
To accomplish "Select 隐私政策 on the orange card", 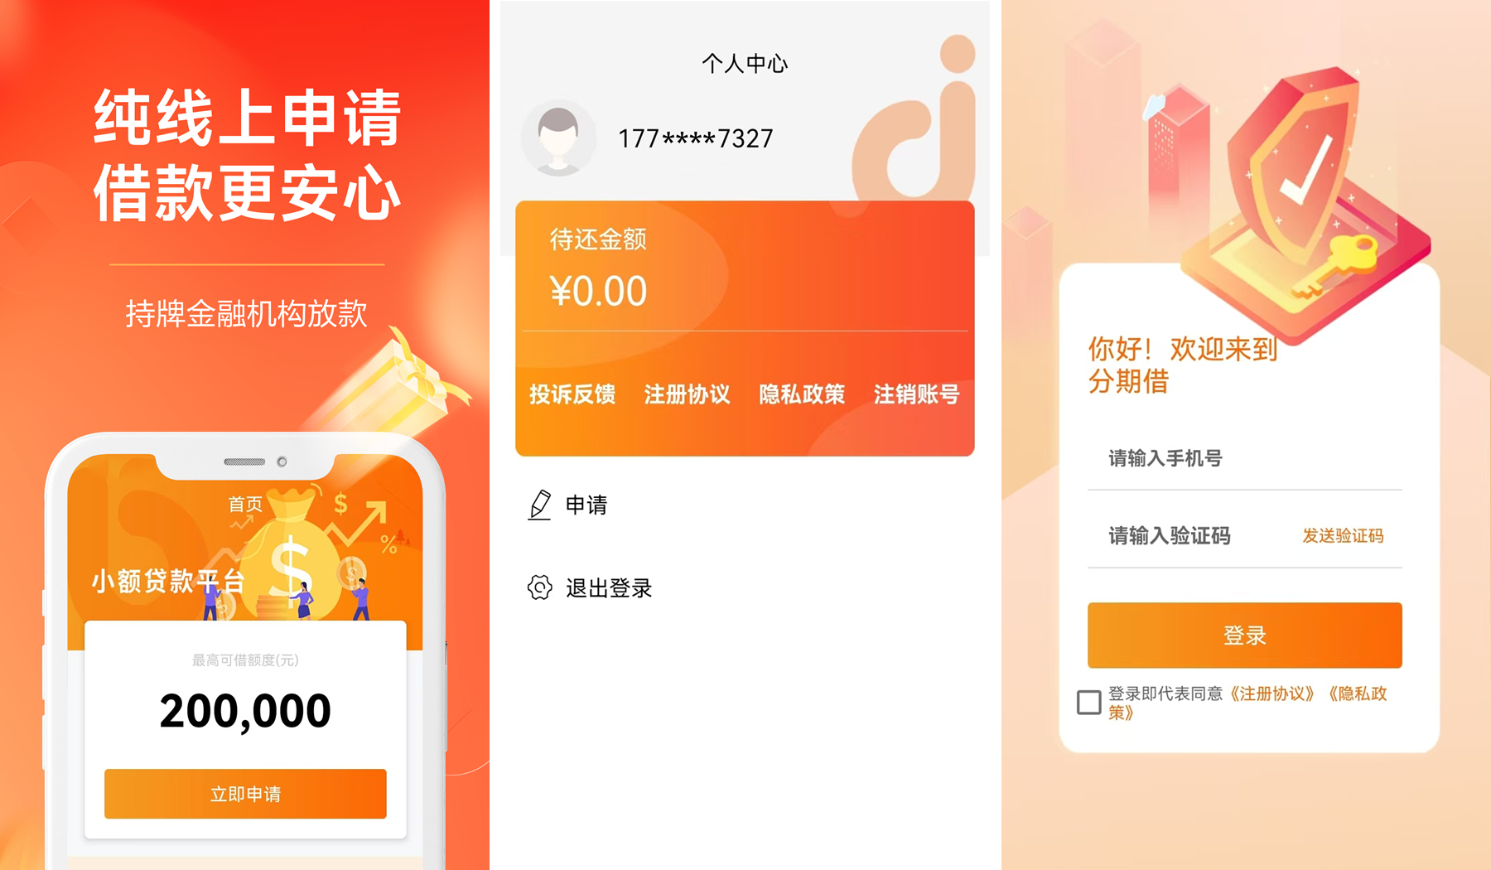I will [802, 394].
